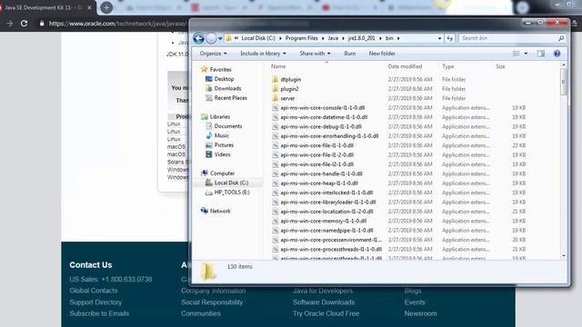
Task: Select Music library
Action: click(x=222, y=135)
